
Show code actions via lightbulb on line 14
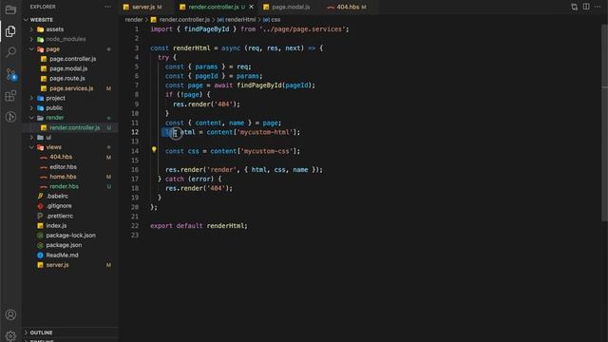[154, 149]
